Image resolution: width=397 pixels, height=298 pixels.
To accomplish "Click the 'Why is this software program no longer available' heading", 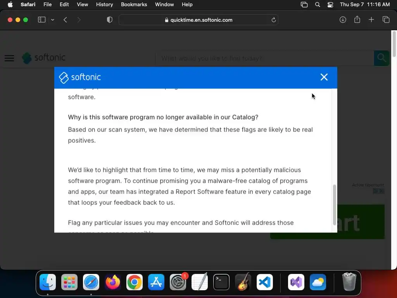I will coord(163,117).
